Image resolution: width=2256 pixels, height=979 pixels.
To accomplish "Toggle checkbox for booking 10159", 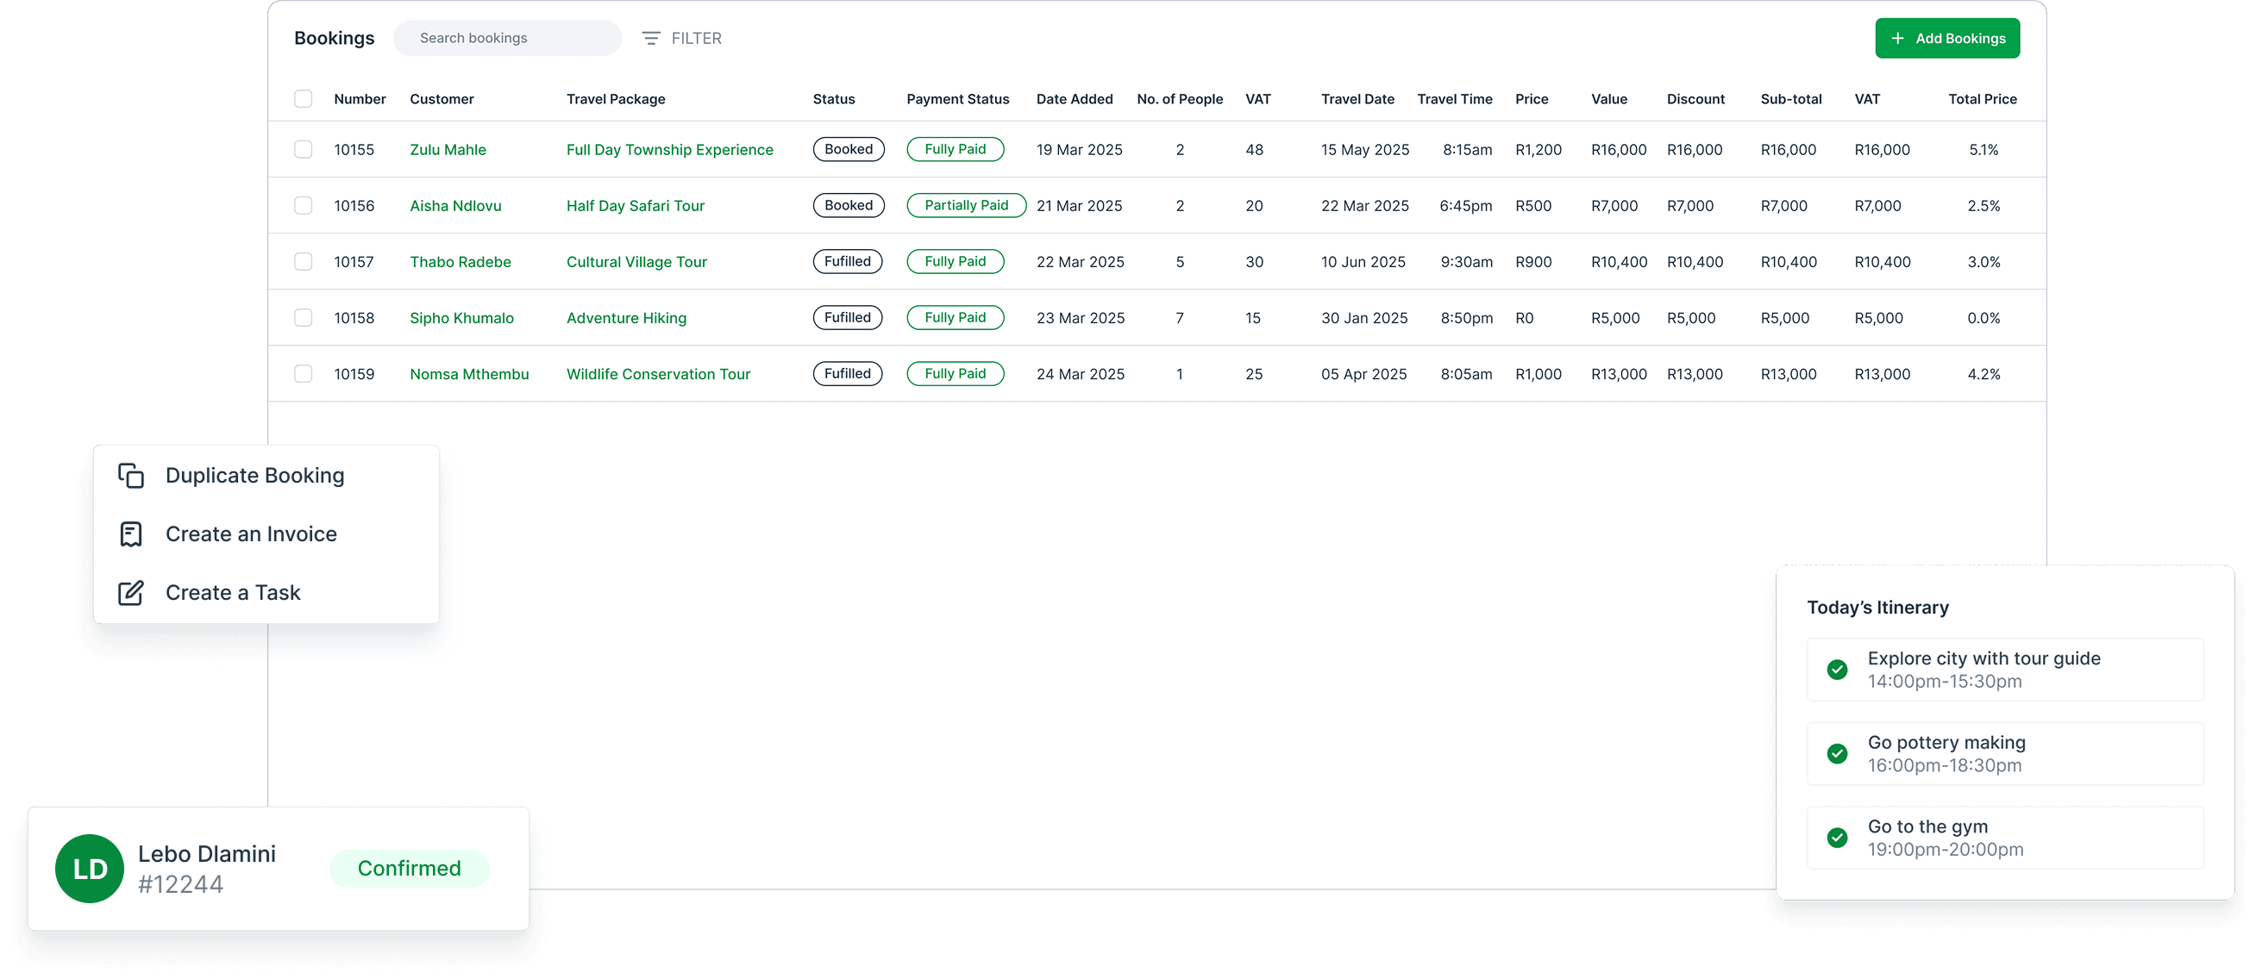I will (303, 373).
